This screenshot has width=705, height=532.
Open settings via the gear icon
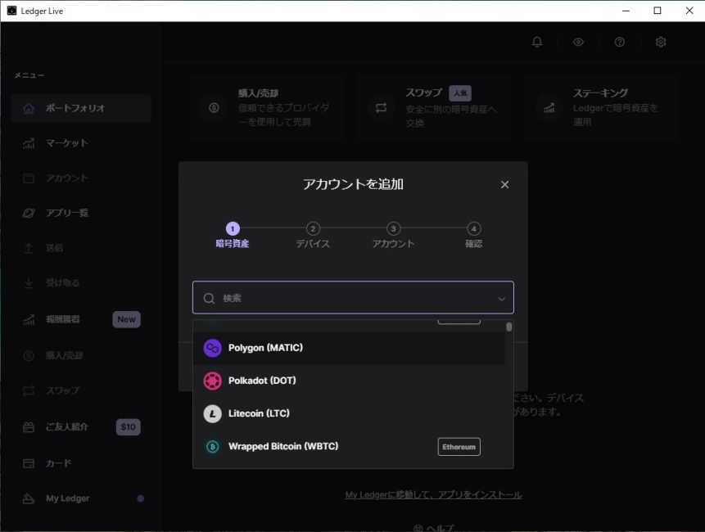click(661, 42)
